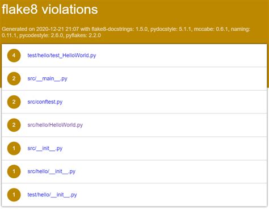Screen dimensions: 269x210
Task: Click the count badge beside src/__init__.py
Action: [14, 148]
